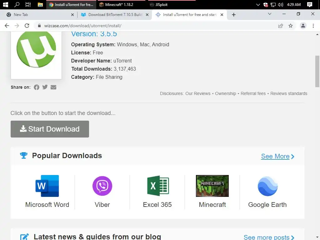This screenshot has height=240, width=320.
Task: Open Our Reviews disclosure link
Action: (198, 93)
